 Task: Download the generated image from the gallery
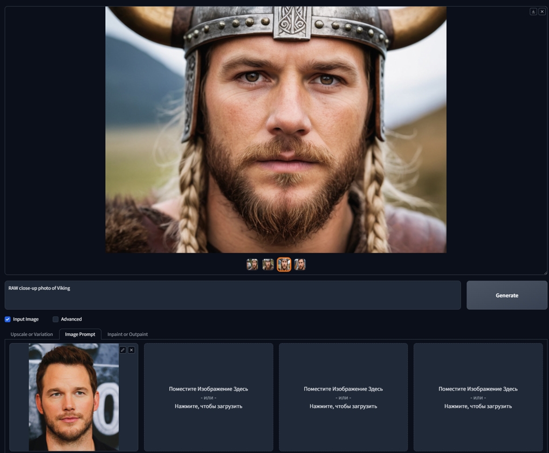(x=533, y=11)
